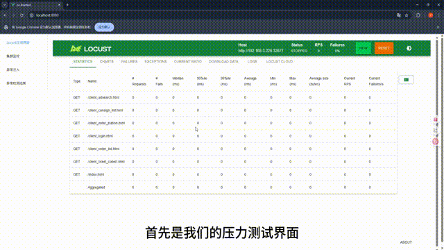Bookmark this page with the star icon
Viewport: 444px width, 250px height.
[x=407, y=15]
